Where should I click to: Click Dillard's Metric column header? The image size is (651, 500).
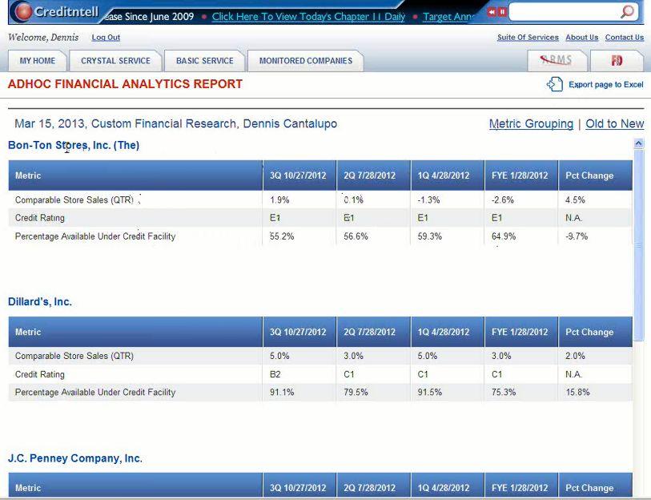coord(135,332)
